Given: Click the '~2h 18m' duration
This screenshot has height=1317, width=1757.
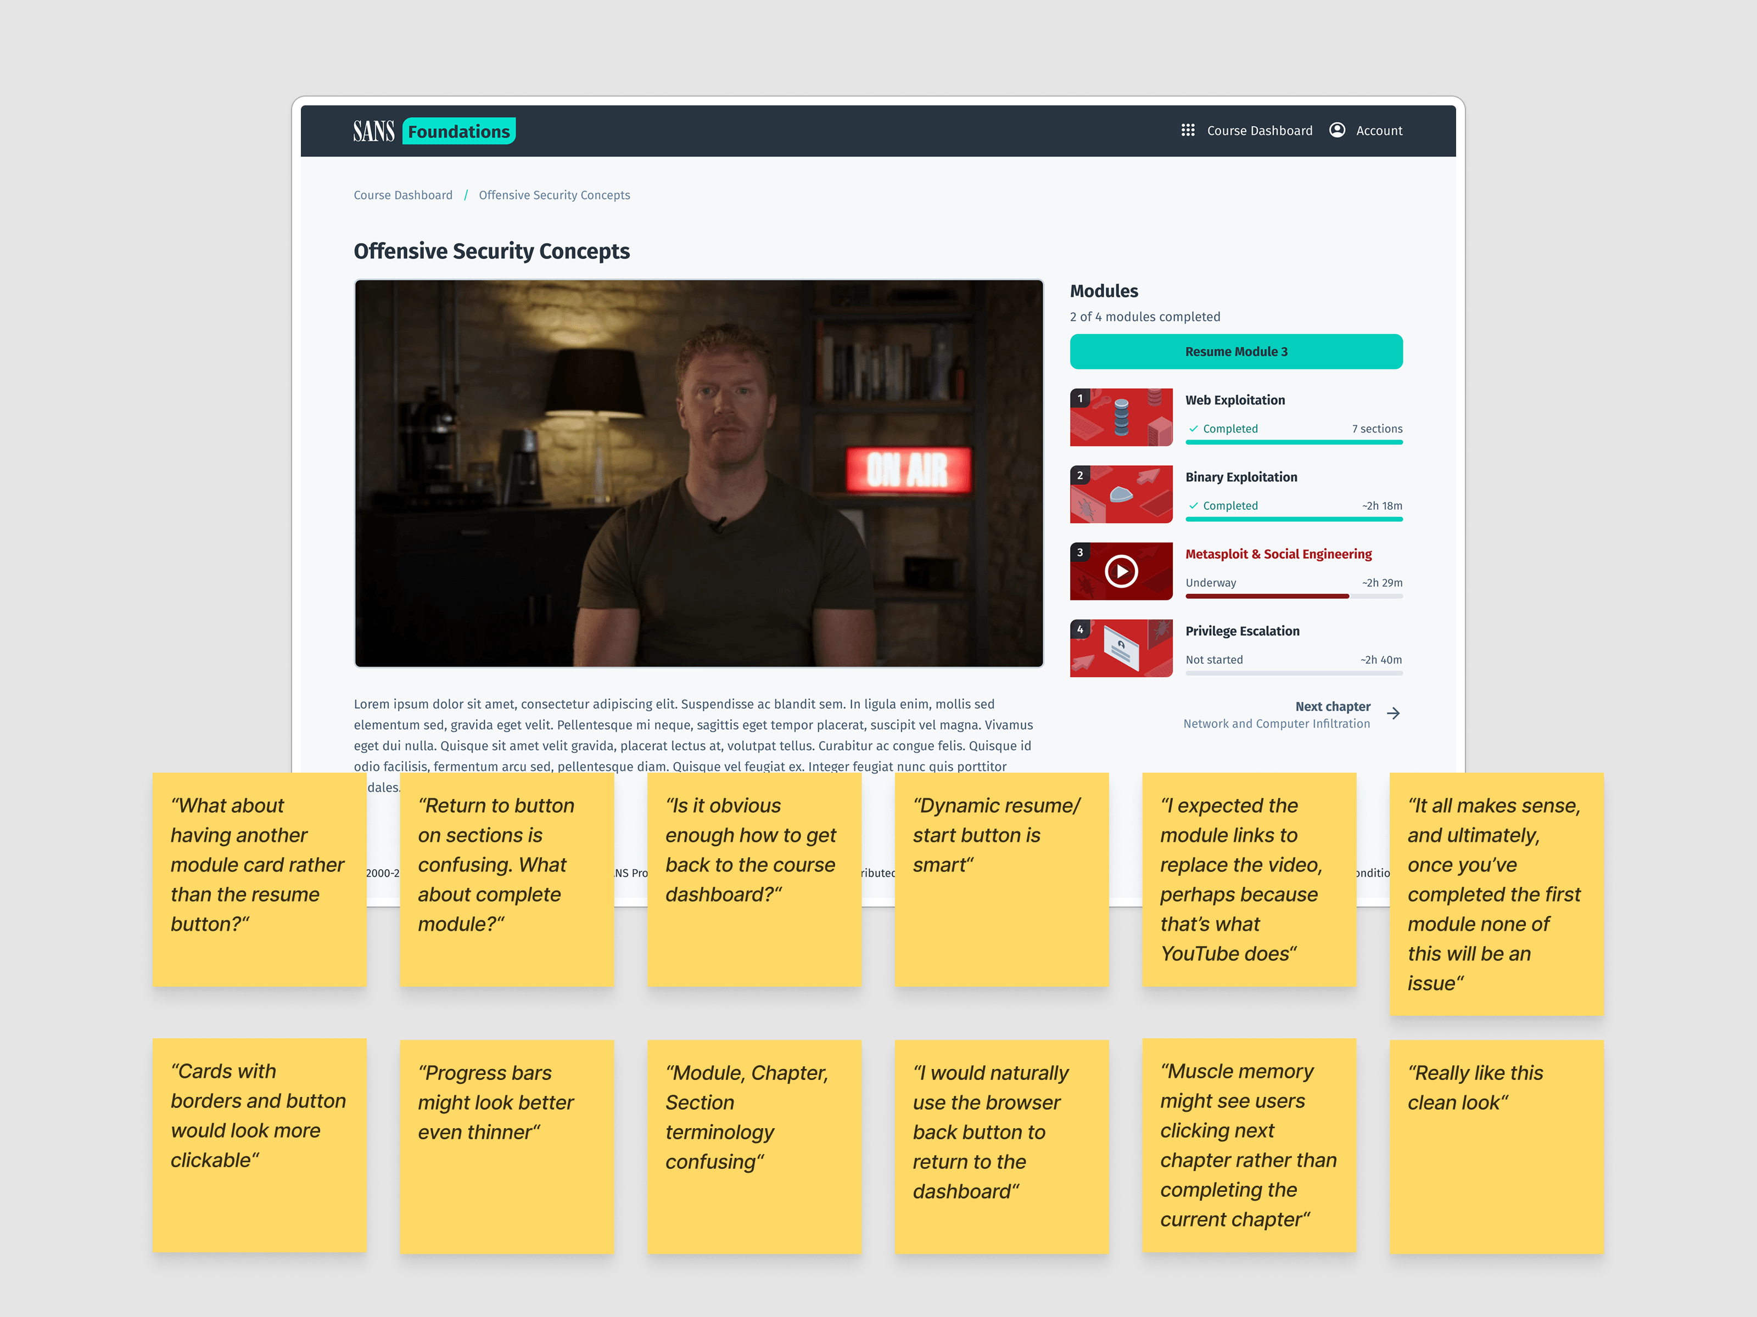Looking at the screenshot, I should point(1382,506).
